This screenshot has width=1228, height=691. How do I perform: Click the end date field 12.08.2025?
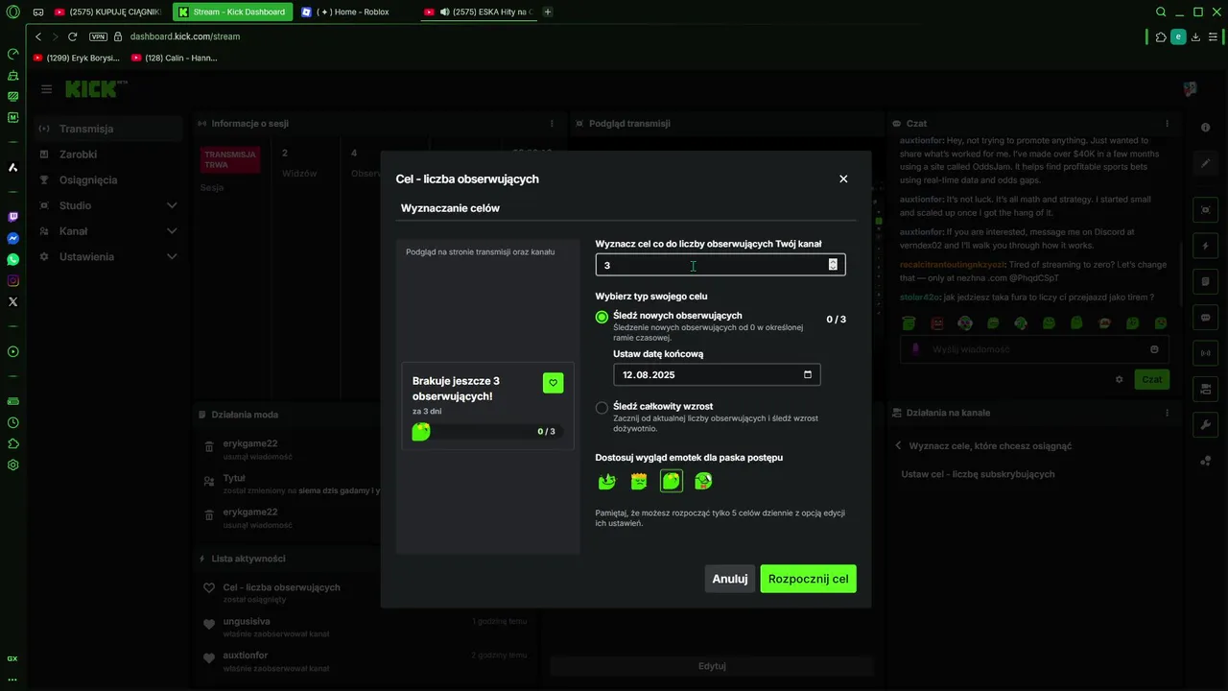click(x=717, y=374)
